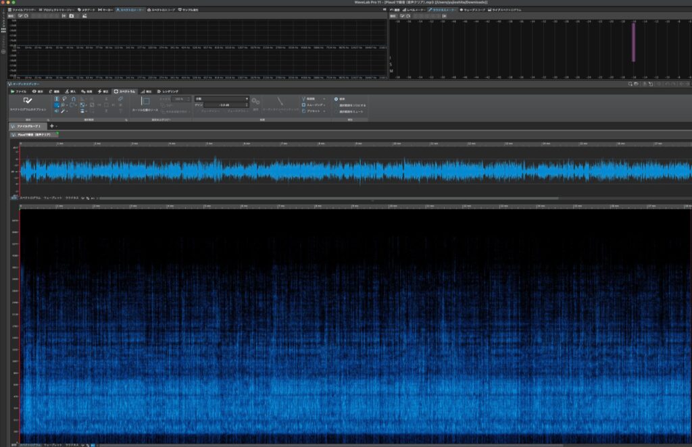Toggle the checkmark icon in loudness meter toolbar
Screen dimensions: 692x447
[402, 16]
